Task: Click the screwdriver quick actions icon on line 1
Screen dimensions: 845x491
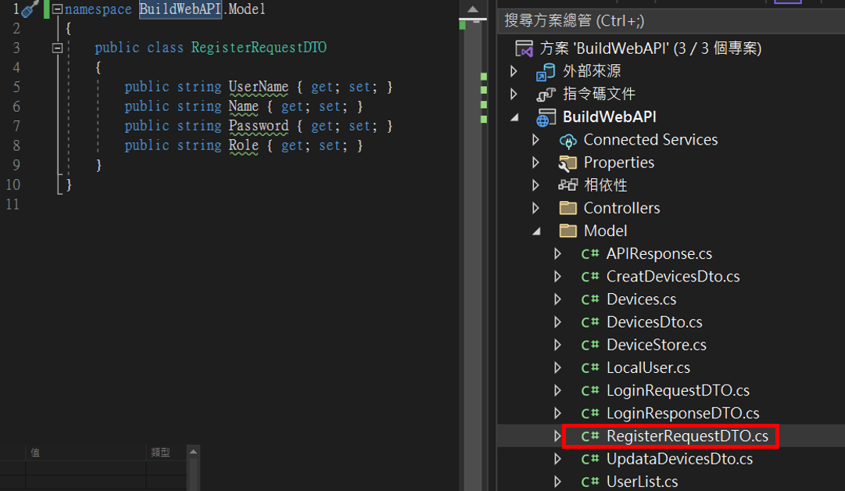Action: 30,9
